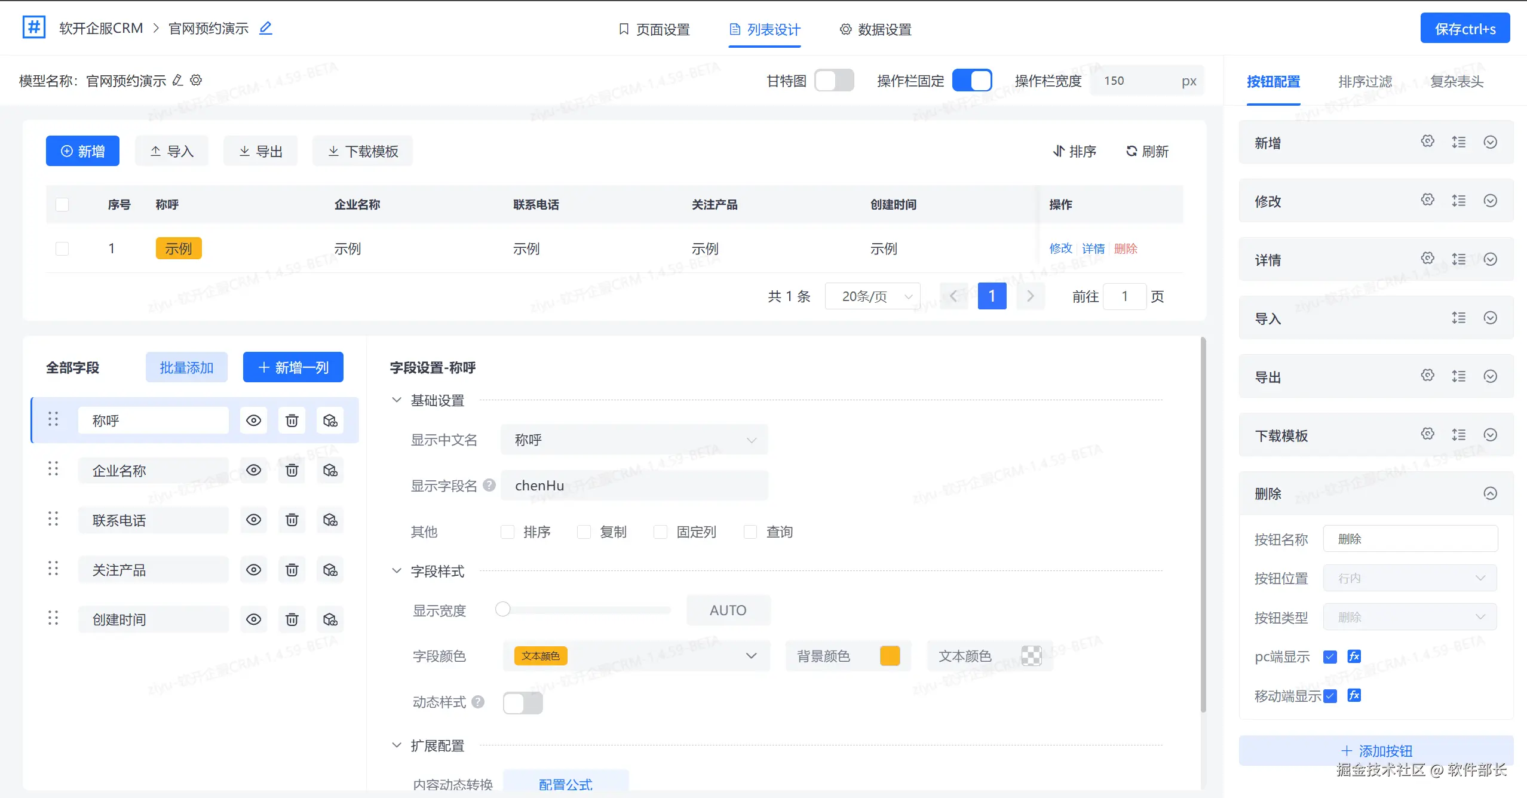1527x798 pixels.
Task: Click fx formula icon beside pc端显示
Action: pyautogui.click(x=1354, y=656)
